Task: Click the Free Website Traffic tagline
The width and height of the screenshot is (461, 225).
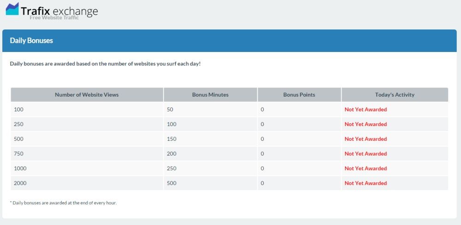Action: 54,17
